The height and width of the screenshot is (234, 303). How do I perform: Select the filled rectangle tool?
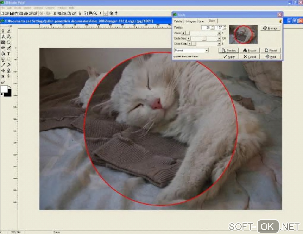3,42
